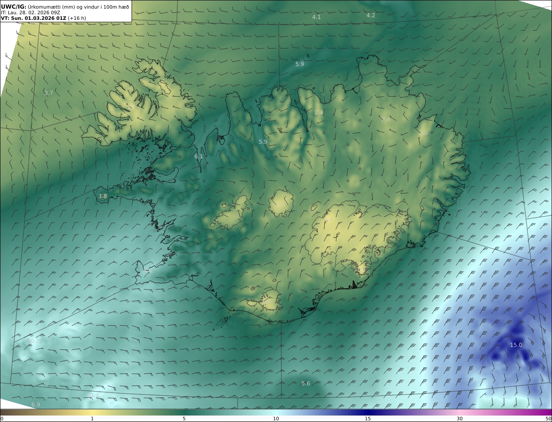Click the "UWC/IG:" title label
The height and width of the screenshot is (422, 552).
[x=13, y=6]
